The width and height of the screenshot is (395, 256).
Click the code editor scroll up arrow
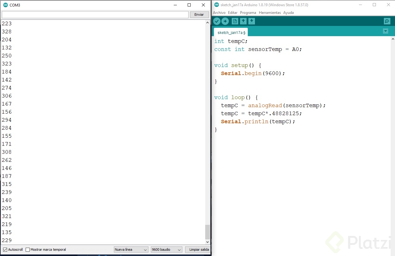tap(393, 39)
